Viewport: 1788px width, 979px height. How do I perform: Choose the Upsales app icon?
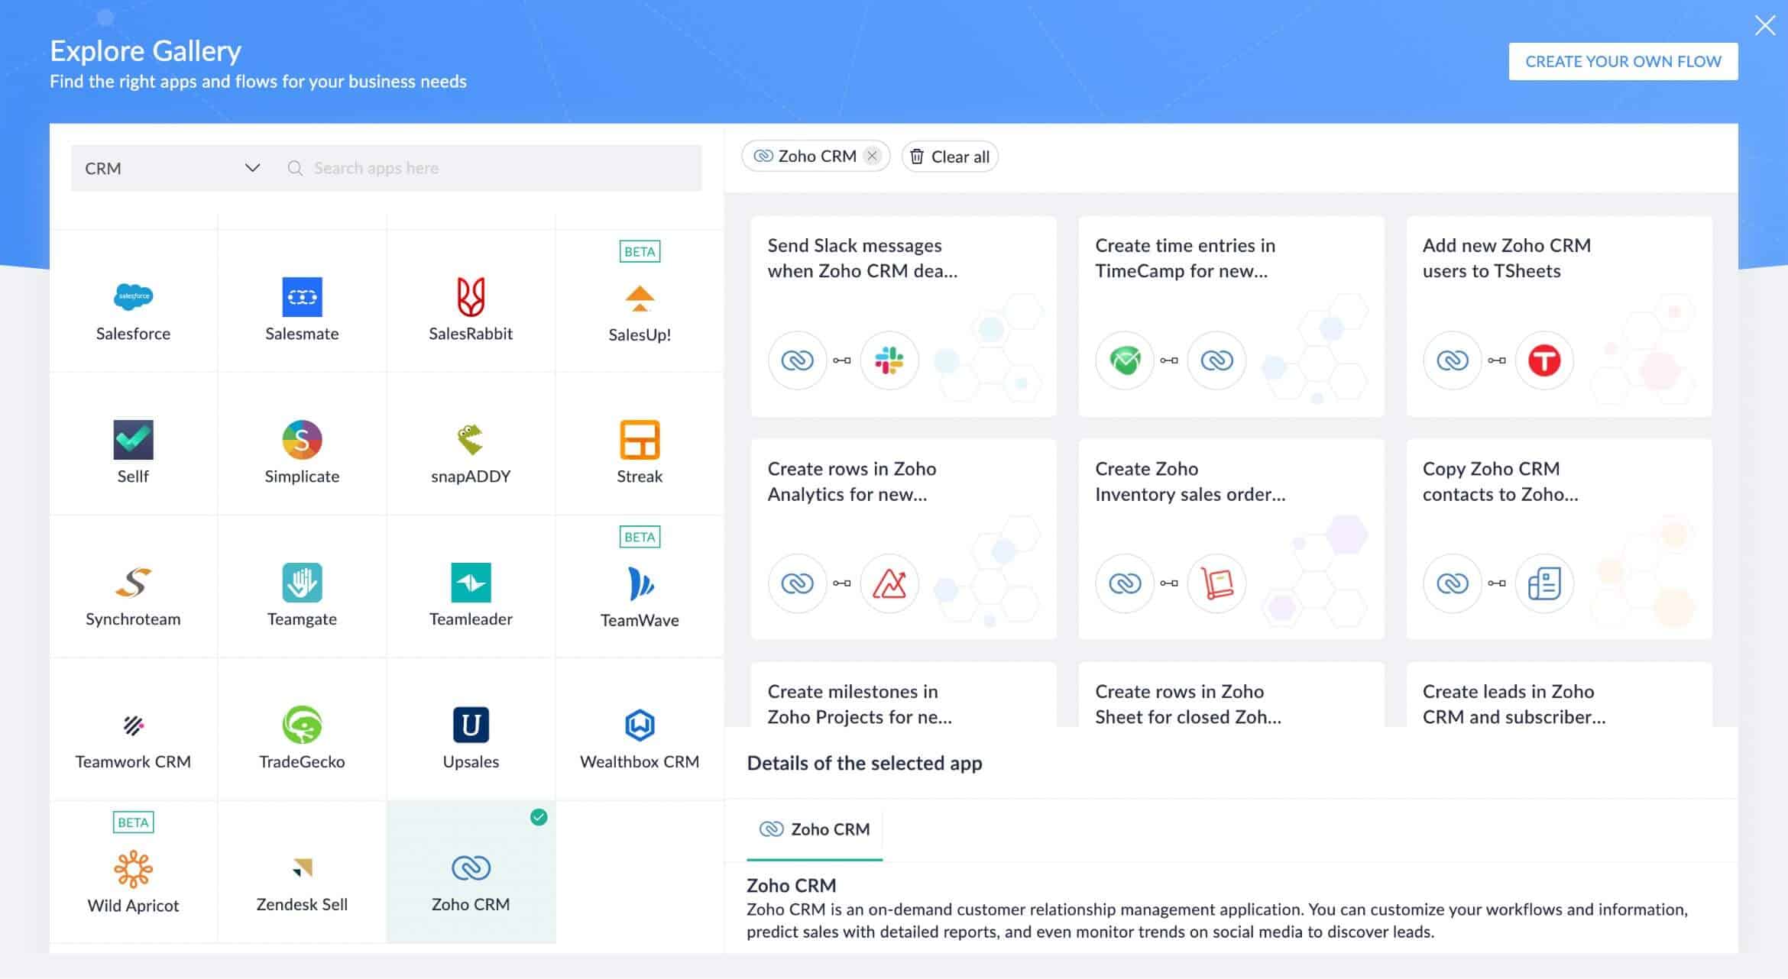[471, 725]
